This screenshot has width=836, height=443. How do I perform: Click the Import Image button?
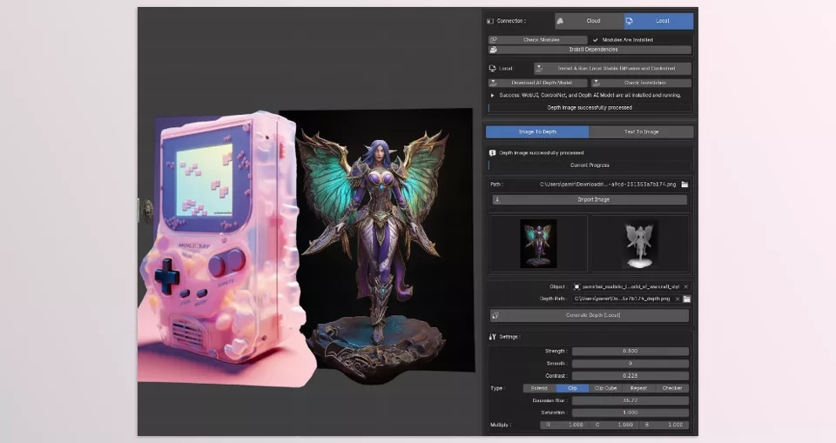590,199
